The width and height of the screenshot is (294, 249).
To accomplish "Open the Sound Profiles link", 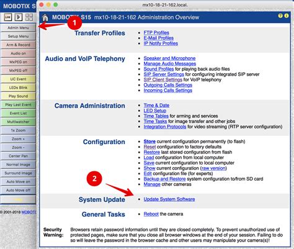I will 159,69.
